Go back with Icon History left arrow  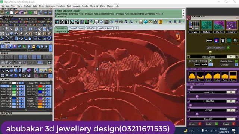[46, 12]
